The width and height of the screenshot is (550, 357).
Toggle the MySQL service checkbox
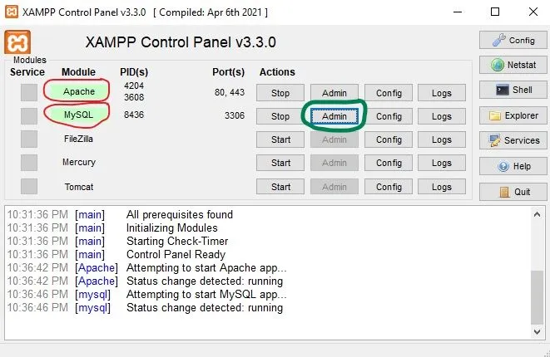[x=29, y=116]
